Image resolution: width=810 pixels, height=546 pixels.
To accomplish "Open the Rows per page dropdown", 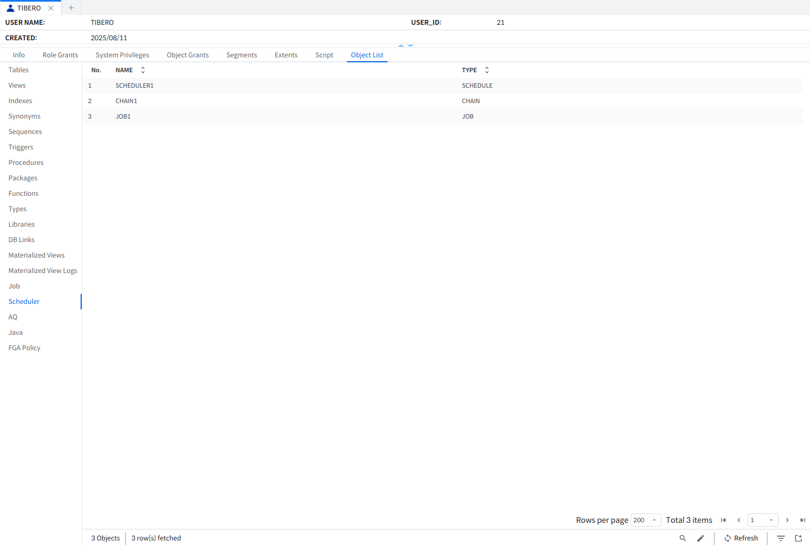I will point(645,520).
